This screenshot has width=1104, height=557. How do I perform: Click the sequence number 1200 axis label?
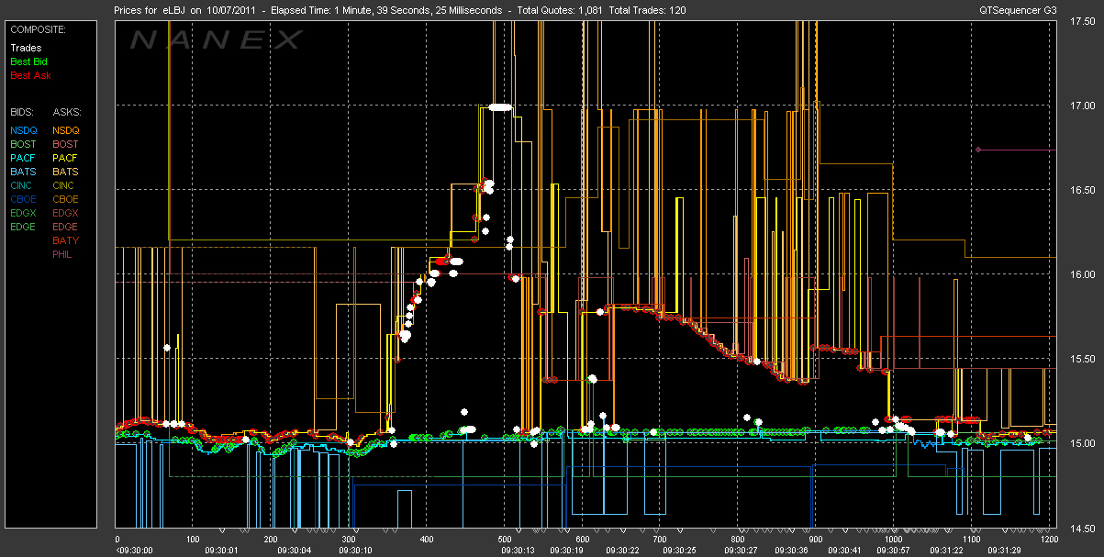(x=1048, y=540)
